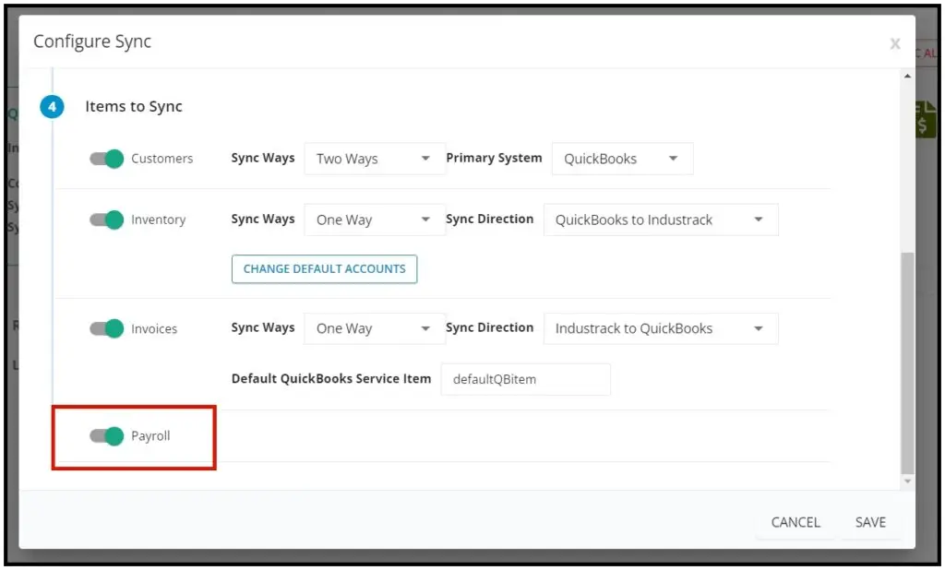945x570 pixels.
Task: Click the Invoices label text
Action: click(154, 328)
